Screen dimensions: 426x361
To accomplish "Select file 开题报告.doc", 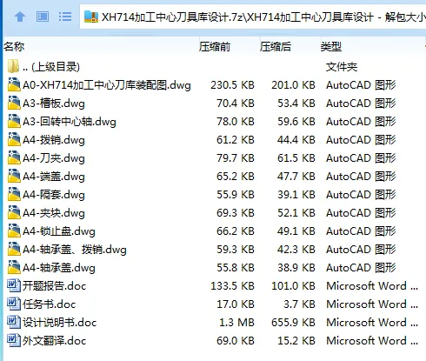I will point(54,286).
